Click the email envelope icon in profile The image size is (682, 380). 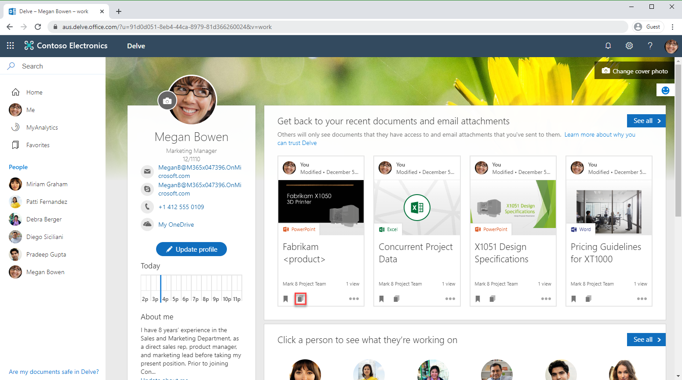147,171
